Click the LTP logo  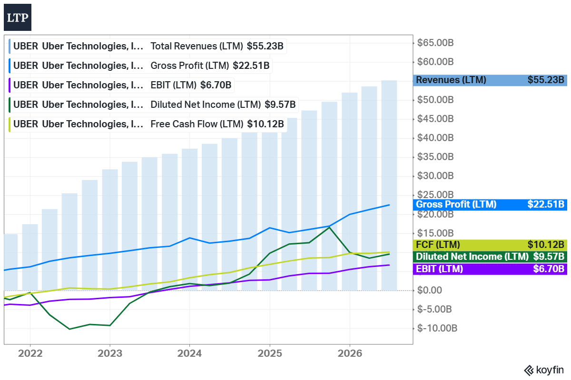18,18
